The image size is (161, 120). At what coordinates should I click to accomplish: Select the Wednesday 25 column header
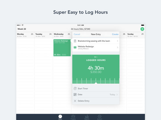pyautogui.click(x=62, y=35)
